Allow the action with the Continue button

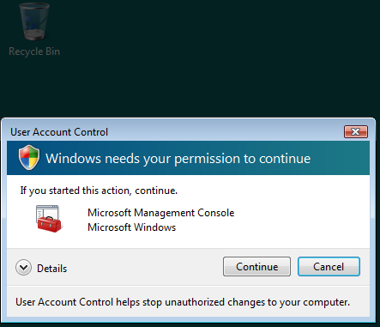[x=256, y=267]
